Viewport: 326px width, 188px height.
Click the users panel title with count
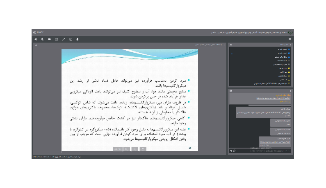coord(285,45)
